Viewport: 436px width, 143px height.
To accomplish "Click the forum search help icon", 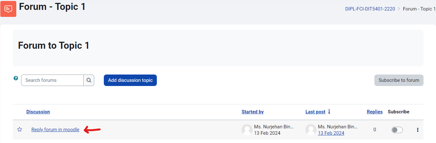I will pos(16,78).
